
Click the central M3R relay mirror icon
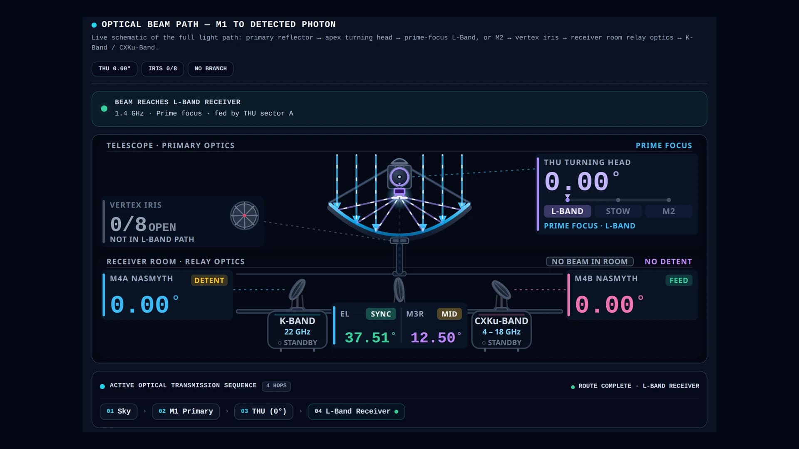point(399,289)
